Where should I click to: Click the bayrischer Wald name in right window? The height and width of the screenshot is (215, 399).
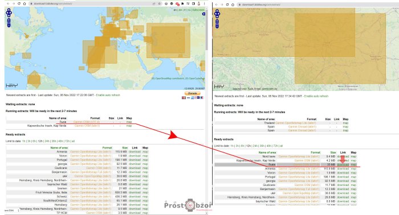click(266, 201)
